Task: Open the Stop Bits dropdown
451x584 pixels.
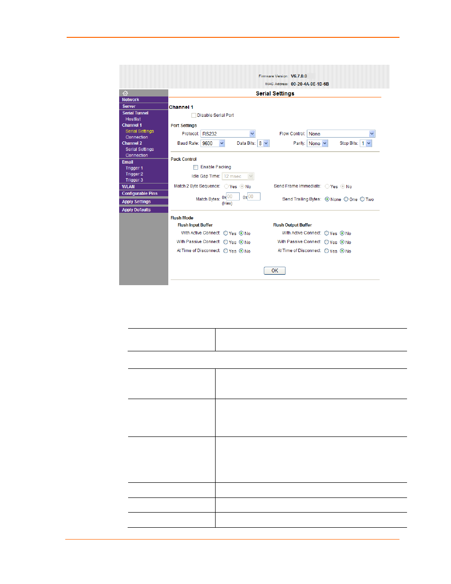Action: click(x=366, y=143)
